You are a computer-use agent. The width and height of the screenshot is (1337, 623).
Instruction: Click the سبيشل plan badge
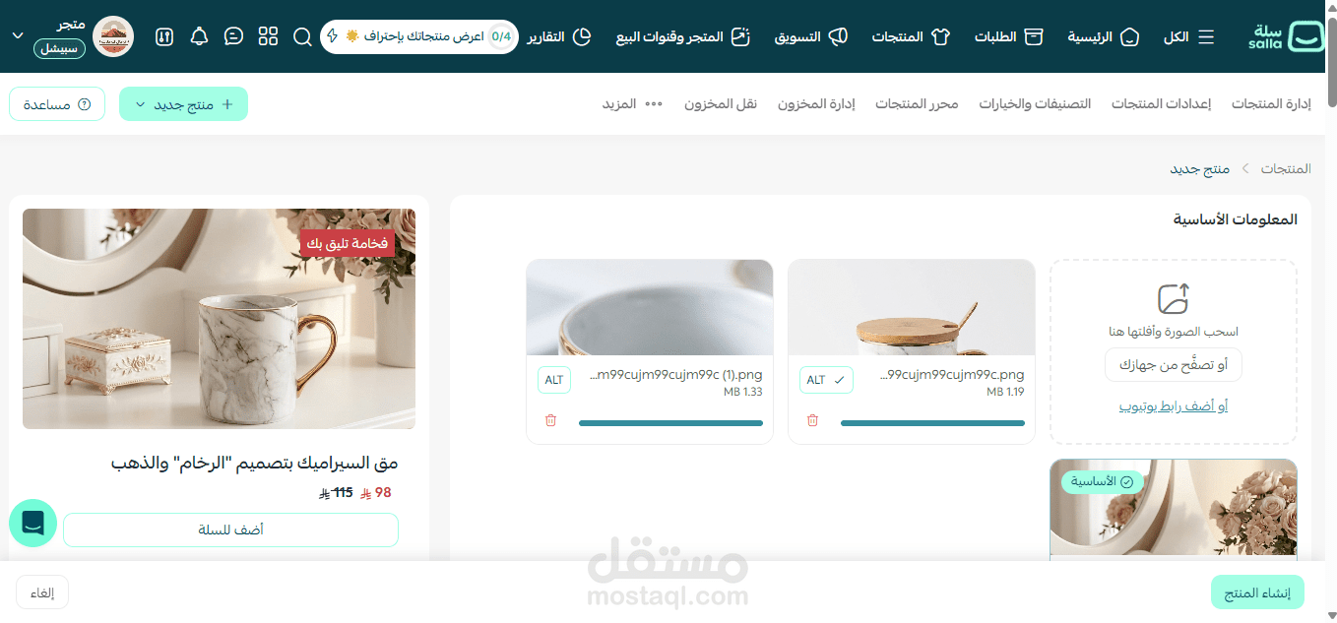[59, 48]
